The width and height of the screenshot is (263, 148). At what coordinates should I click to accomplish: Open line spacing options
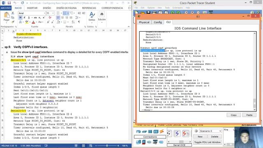tap(78, 17)
